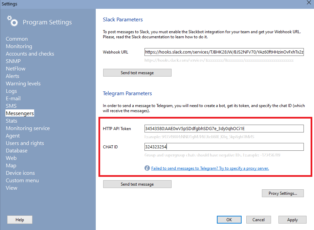This screenshot has height=230, width=314.
Task: Open Users and rights settings
Action: pyautogui.click(x=25, y=143)
